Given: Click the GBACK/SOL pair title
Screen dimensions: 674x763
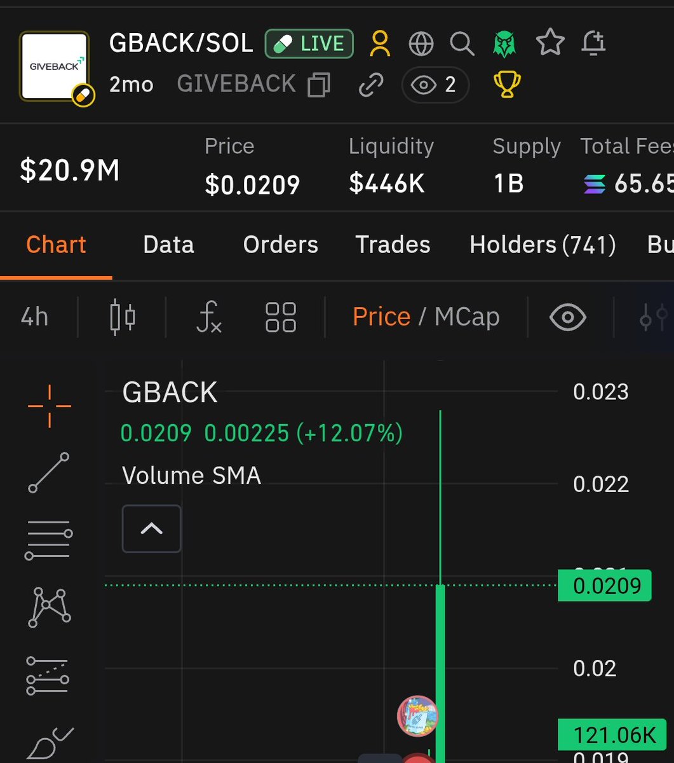Looking at the screenshot, I should (181, 43).
